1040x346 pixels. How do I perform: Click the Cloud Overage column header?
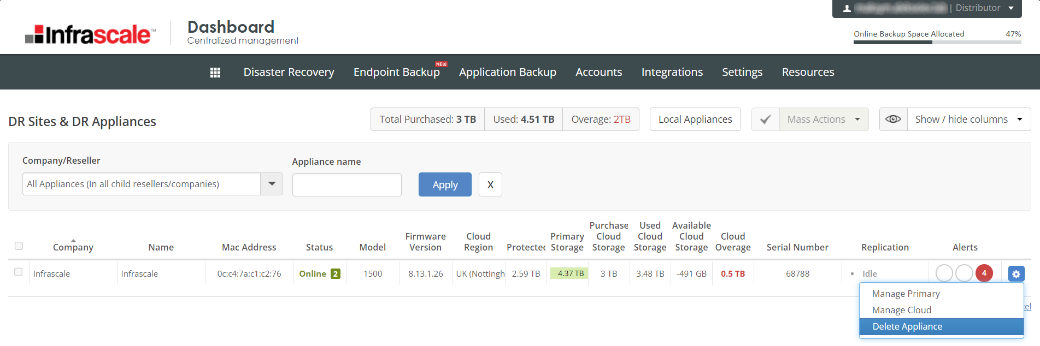pos(733,242)
